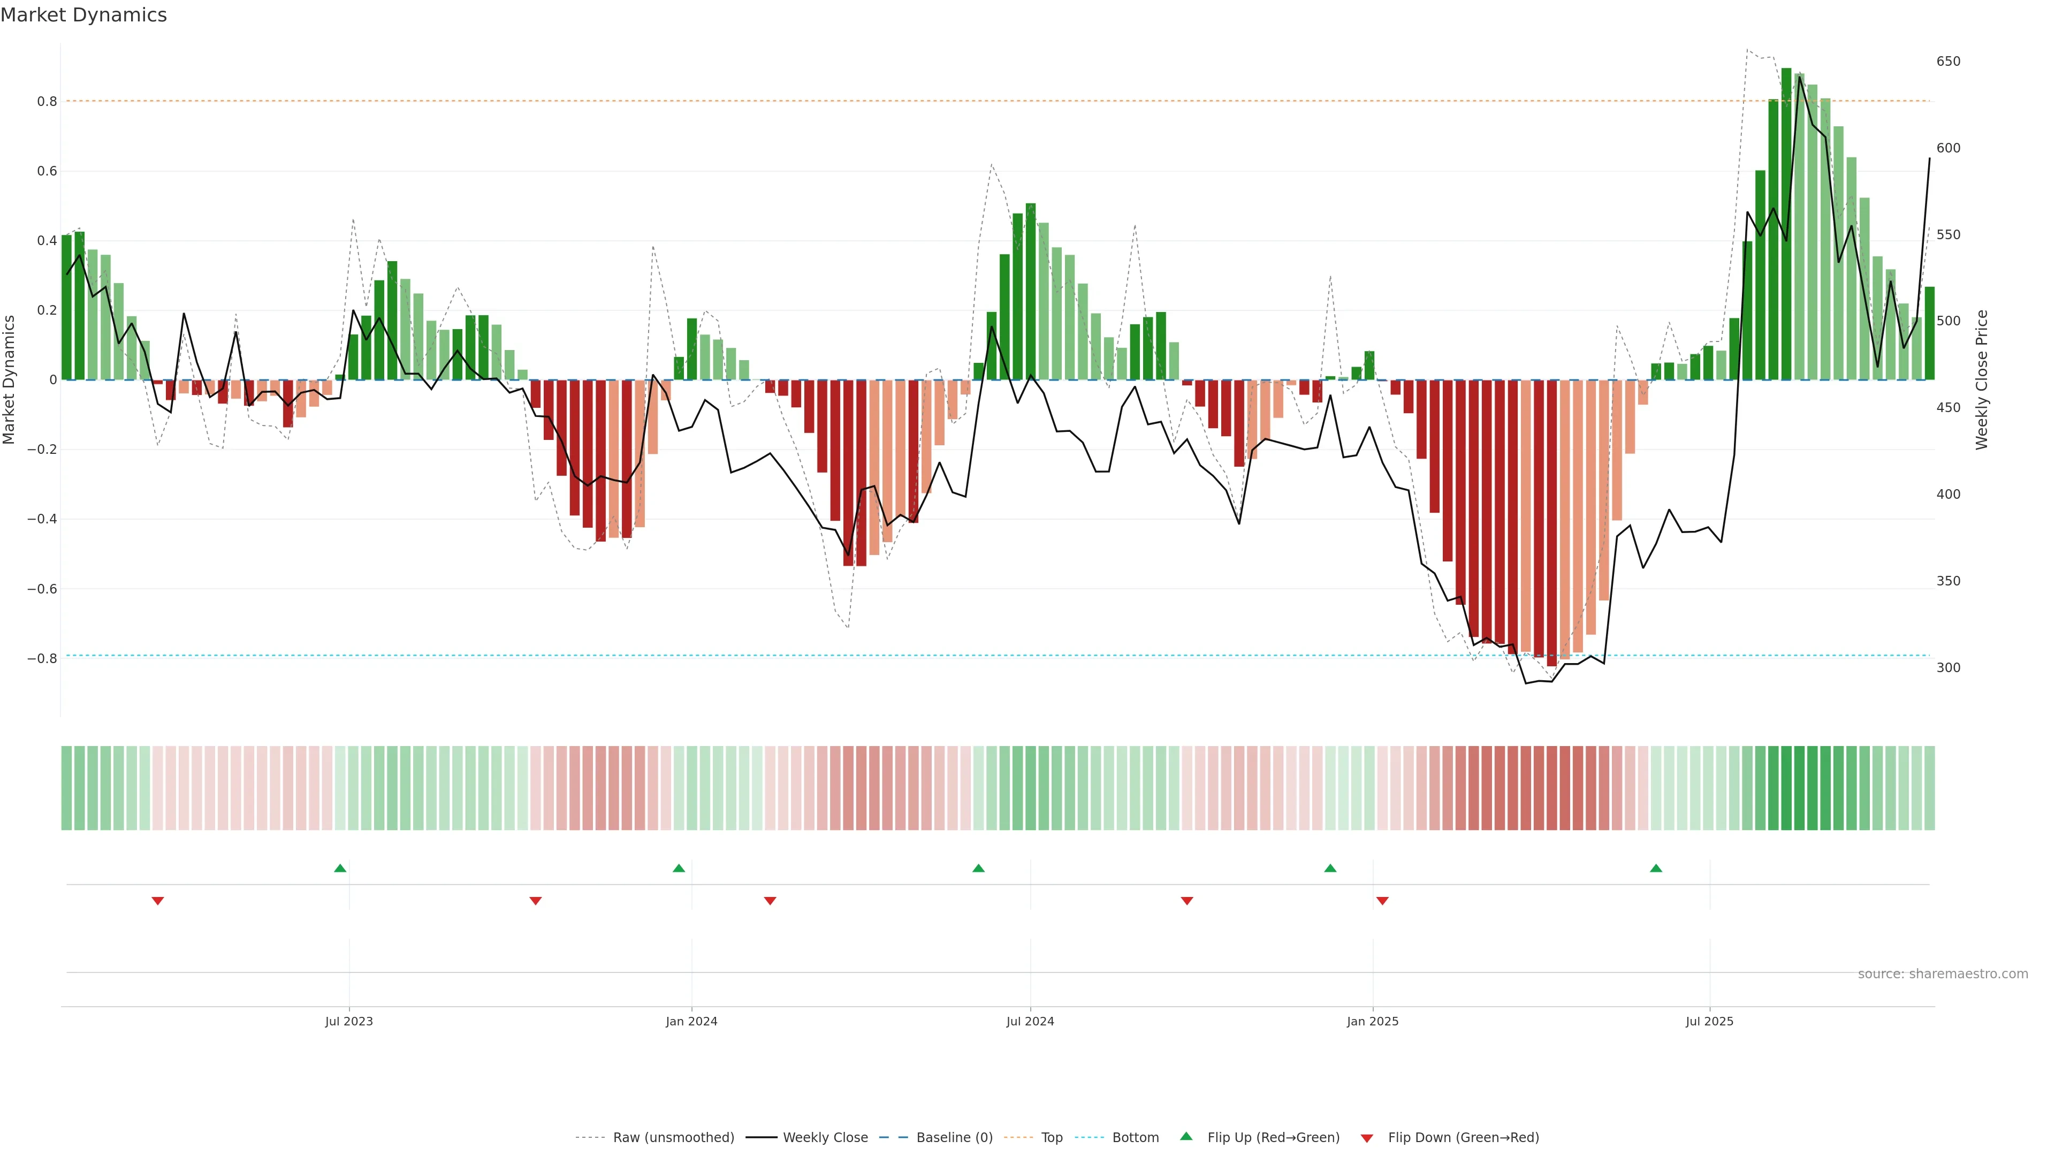The height and width of the screenshot is (1156, 2055).
Task: Click the Market Dynamics chart title
Action: [84, 15]
